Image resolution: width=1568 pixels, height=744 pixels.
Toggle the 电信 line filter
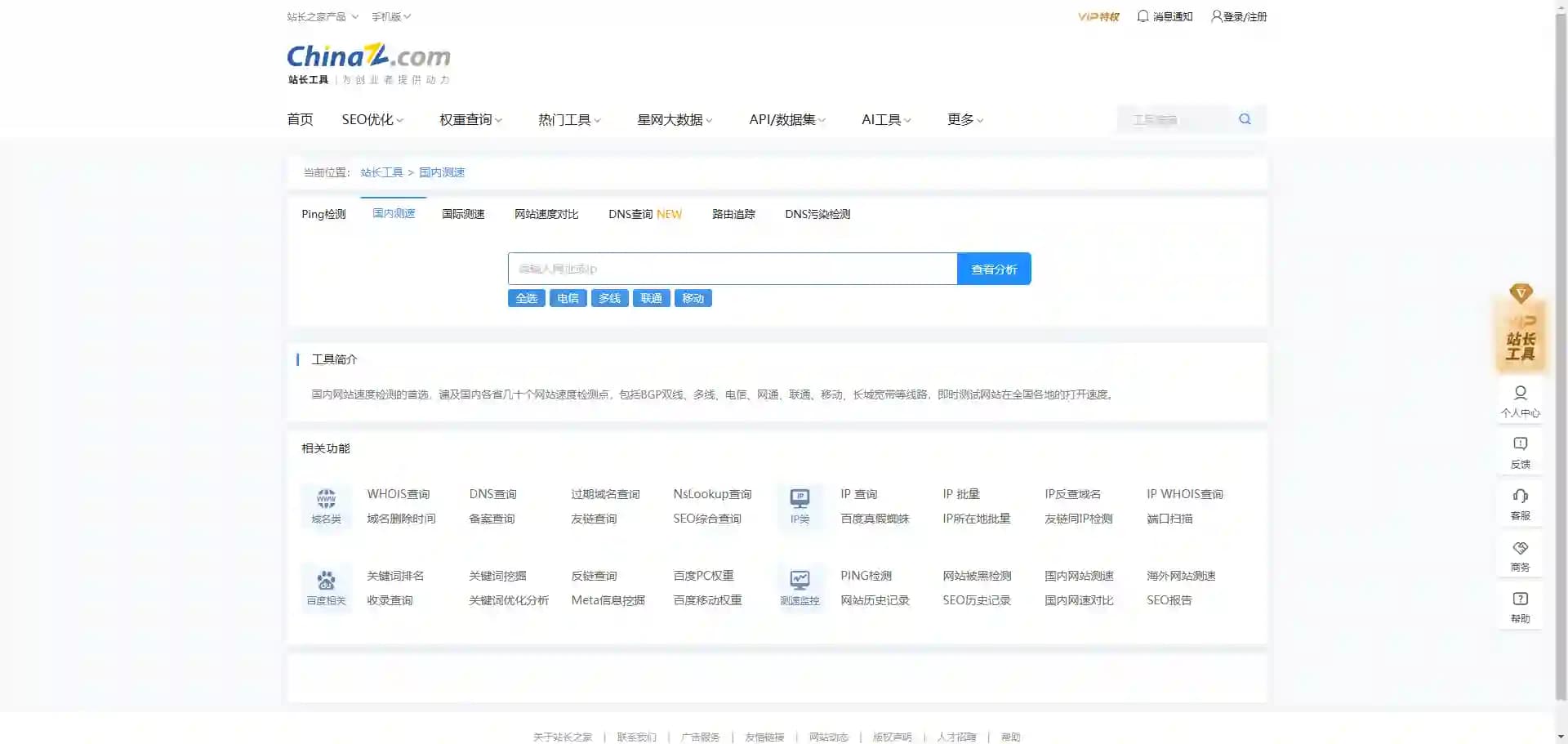pos(568,298)
